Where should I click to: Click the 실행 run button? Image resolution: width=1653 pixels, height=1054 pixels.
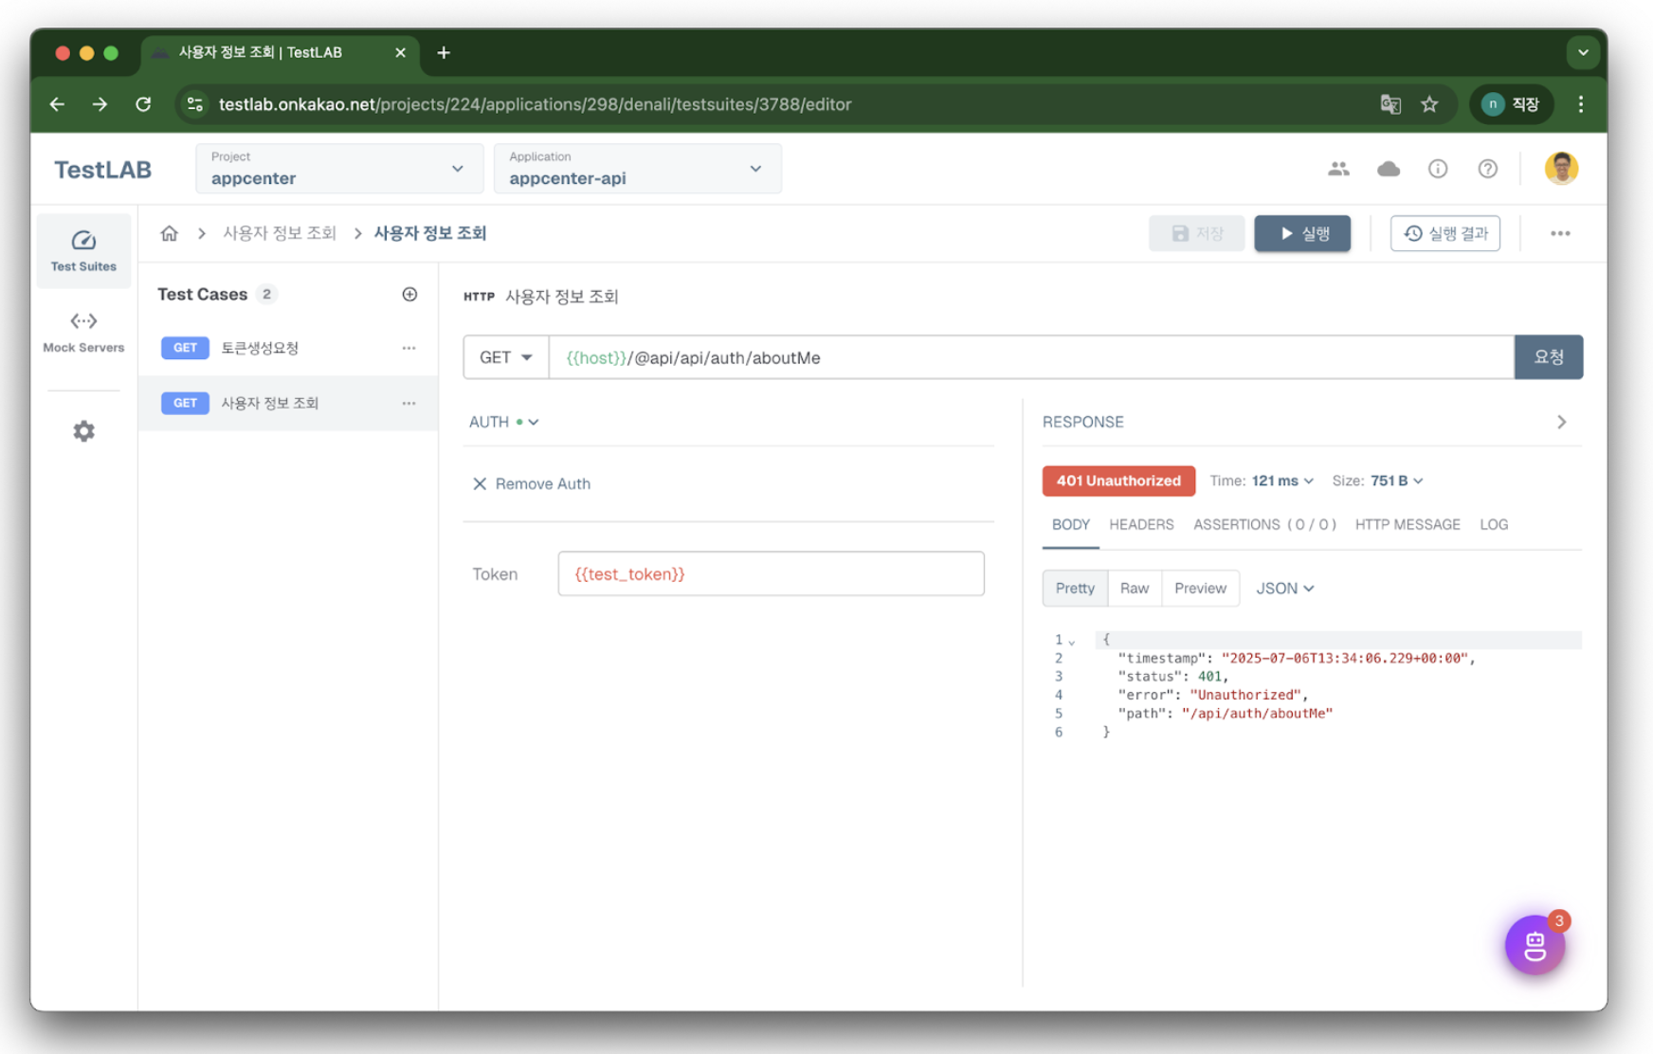(x=1302, y=233)
